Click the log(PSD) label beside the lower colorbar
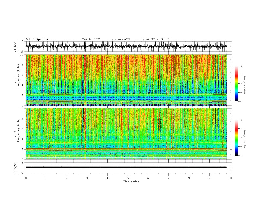The width and height of the screenshot is (259, 200). [245, 139]
